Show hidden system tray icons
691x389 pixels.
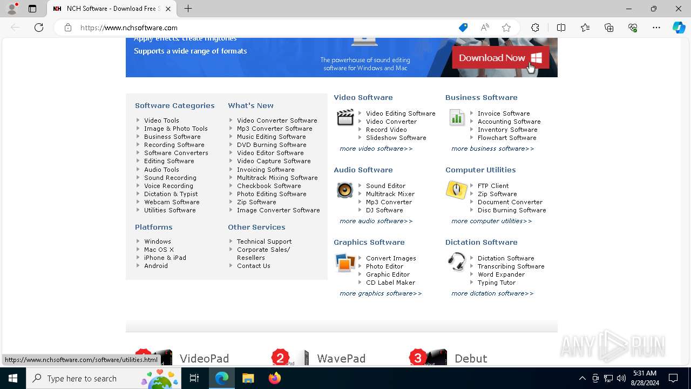(582, 378)
